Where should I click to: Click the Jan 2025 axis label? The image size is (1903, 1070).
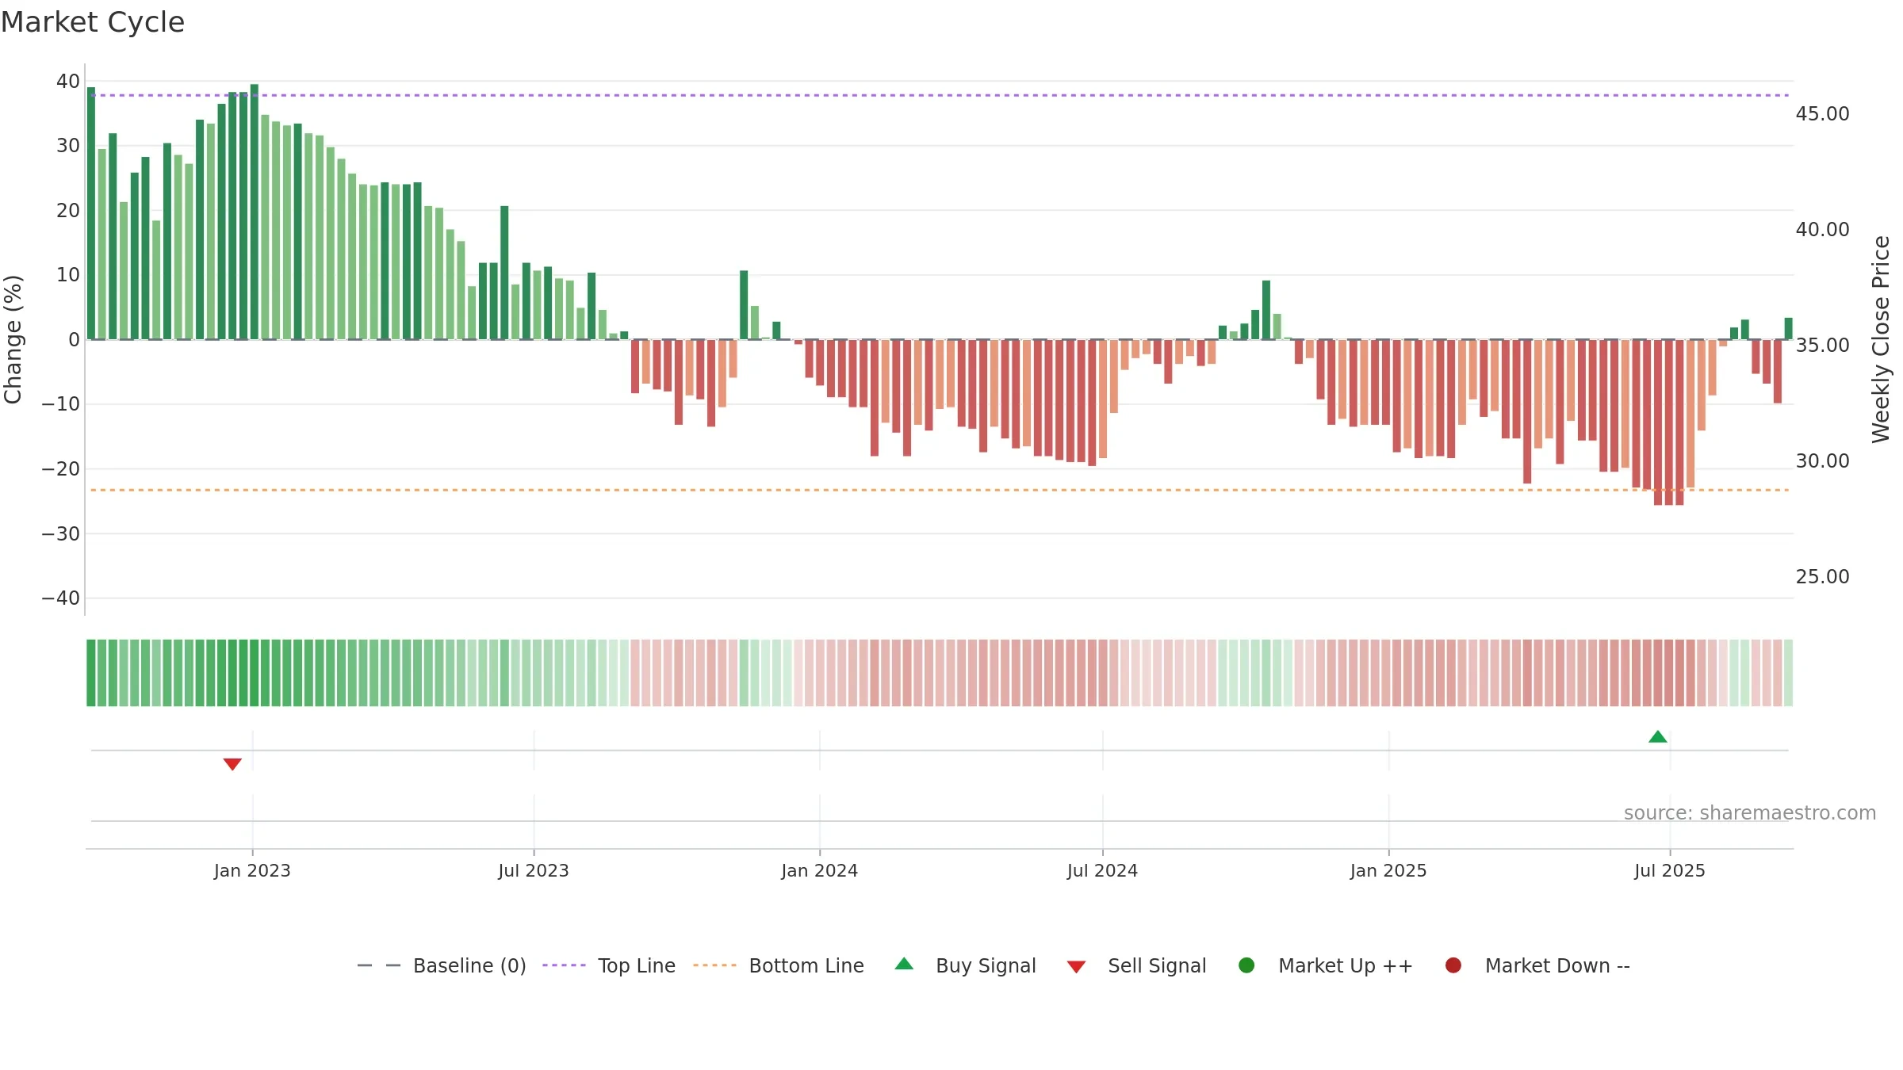(1388, 870)
